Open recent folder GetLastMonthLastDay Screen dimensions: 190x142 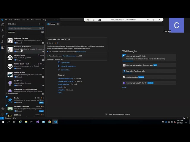point(65,78)
